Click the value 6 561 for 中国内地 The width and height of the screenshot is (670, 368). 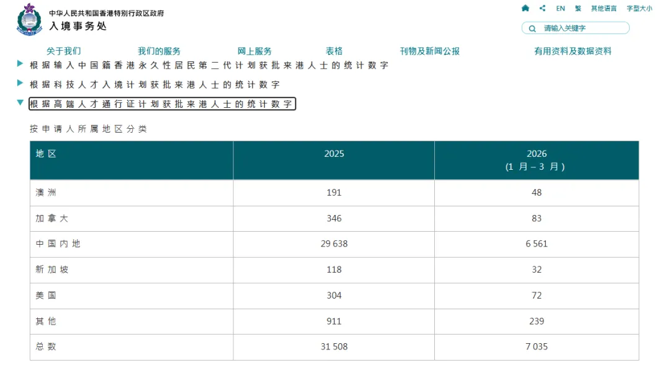(x=537, y=243)
